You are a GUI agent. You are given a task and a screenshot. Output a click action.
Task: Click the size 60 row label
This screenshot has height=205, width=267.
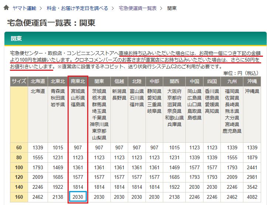(19, 147)
